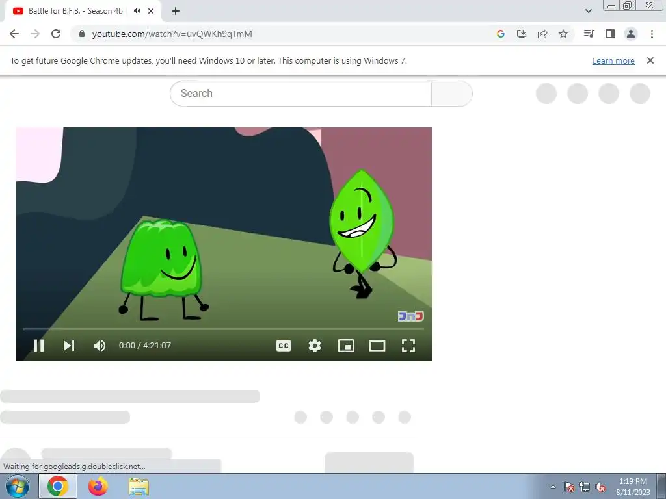The image size is (666, 499).
Task: Dismiss the Windows 7 update notice
Action: pyautogui.click(x=650, y=60)
